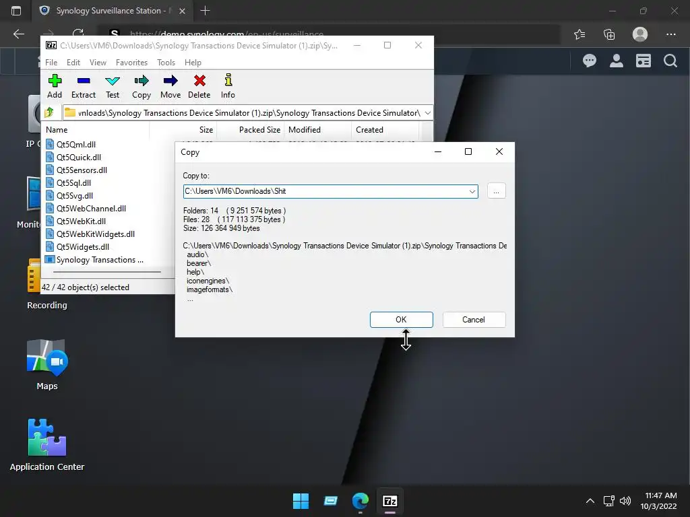Sort by the Modified column header
Viewport: 690px width, 517px height.
click(305, 130)
